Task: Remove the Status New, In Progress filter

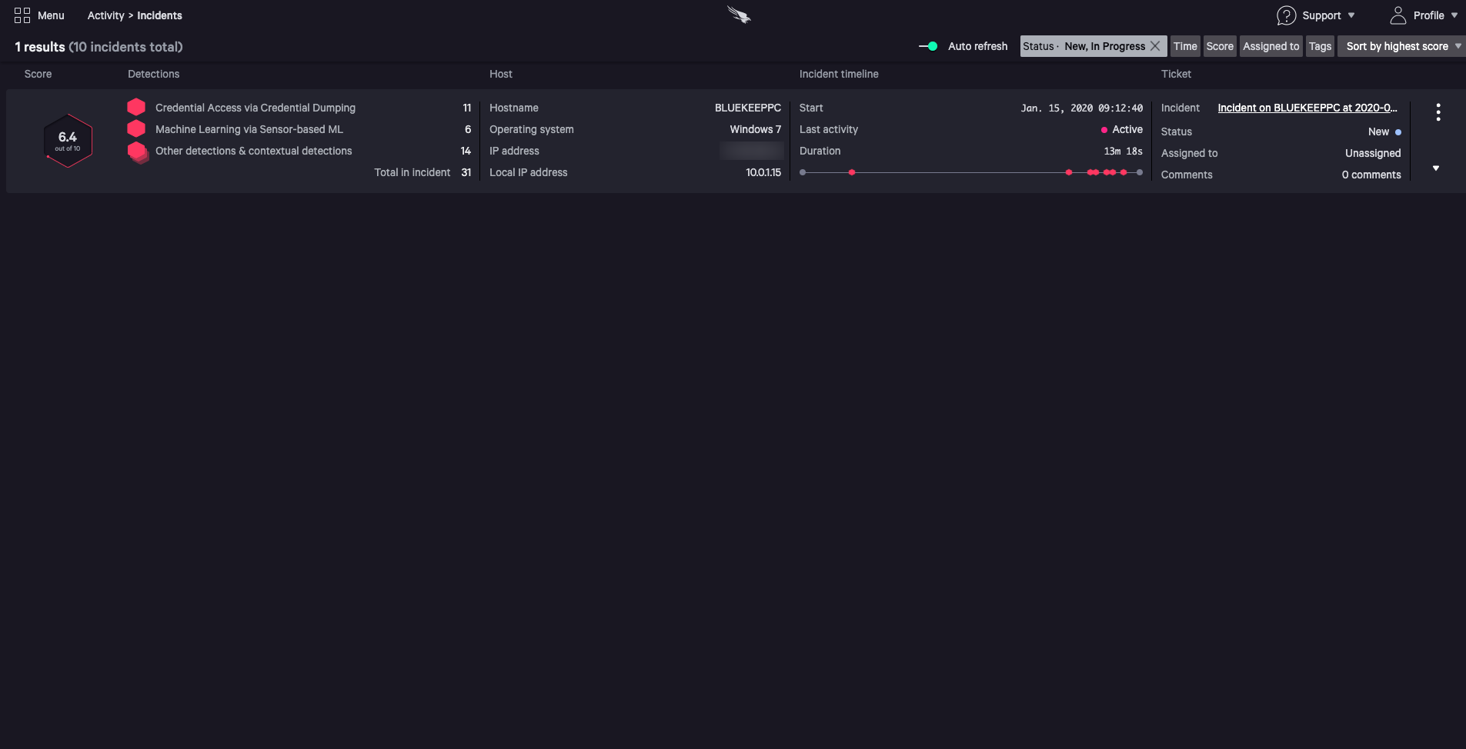Action: [1155, 46]
